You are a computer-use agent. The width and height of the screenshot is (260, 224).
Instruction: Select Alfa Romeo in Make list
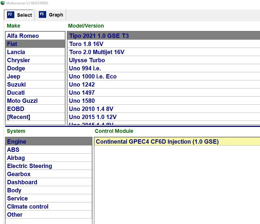pos(23,36)
